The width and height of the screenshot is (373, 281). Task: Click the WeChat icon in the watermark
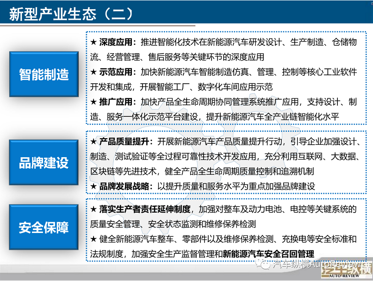(266, 265)
